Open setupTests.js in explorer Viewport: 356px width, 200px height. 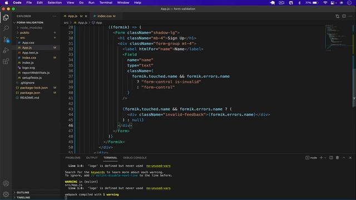[32, 78]
